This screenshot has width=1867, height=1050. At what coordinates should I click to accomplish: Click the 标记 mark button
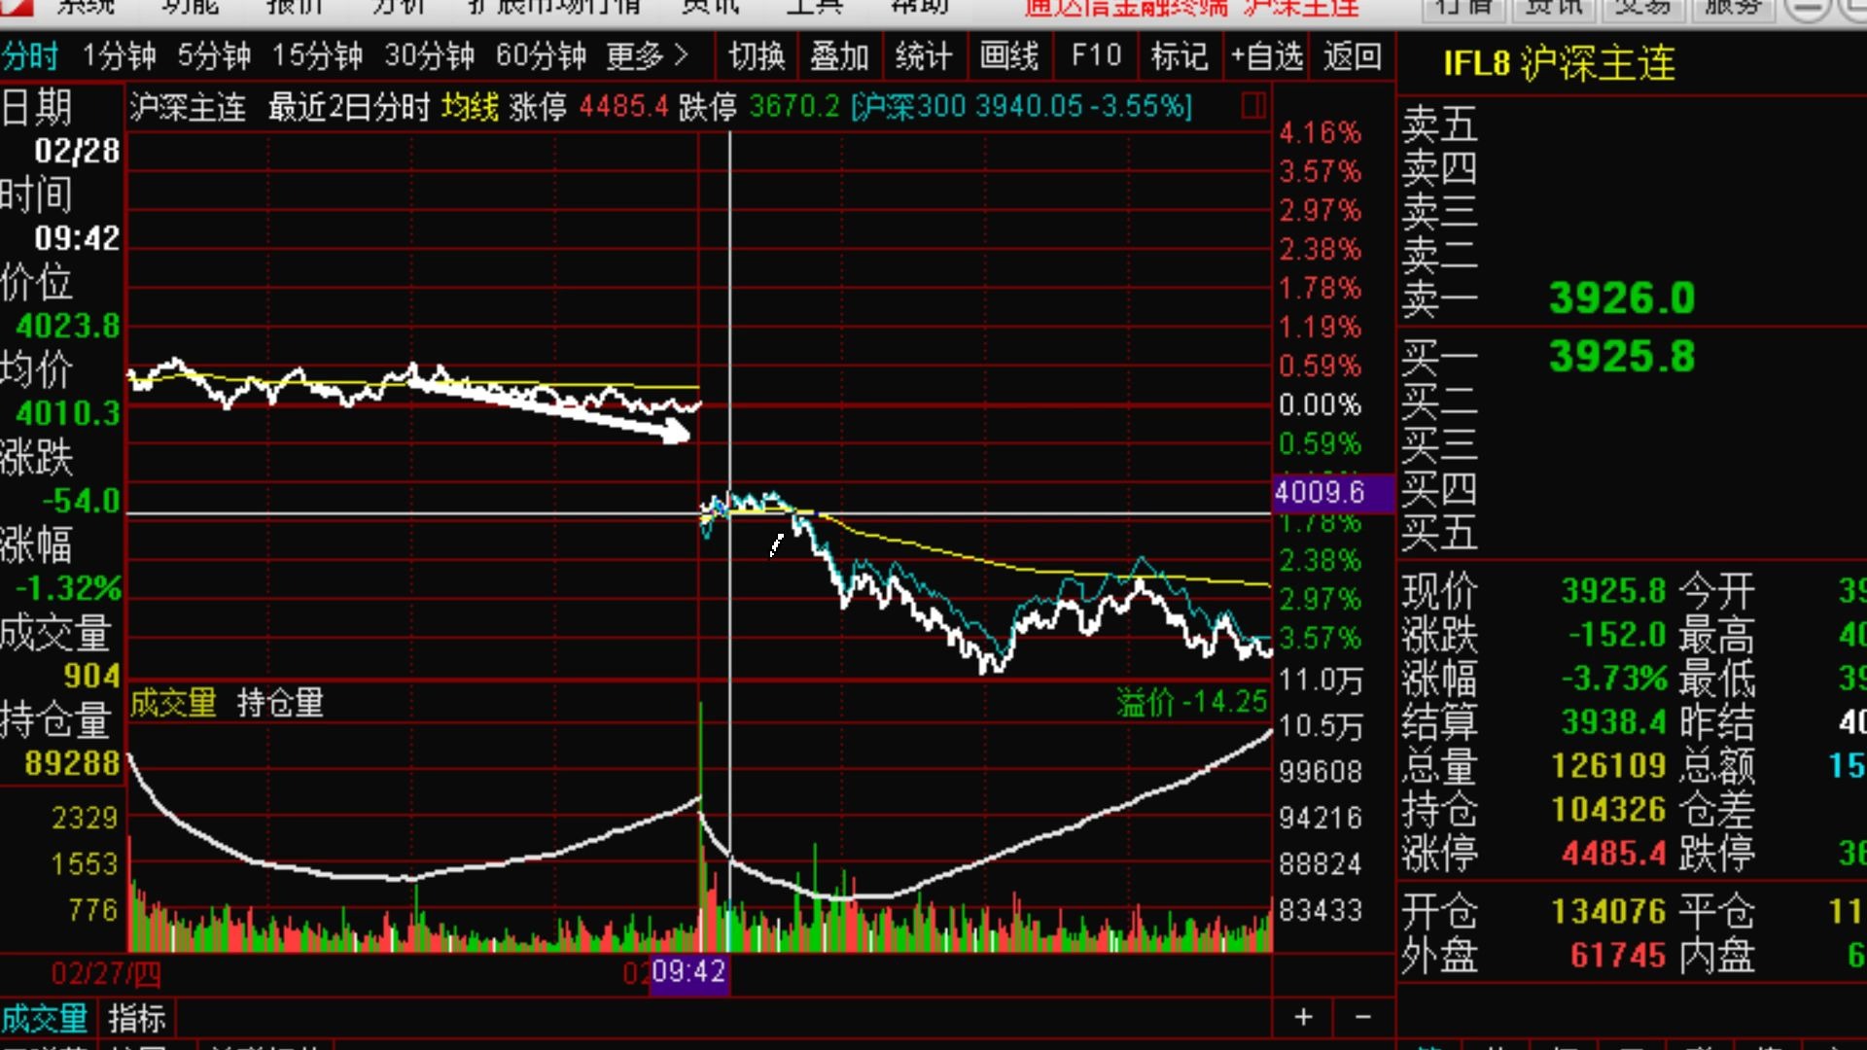pyautogui.click(x=1180, y=56)
